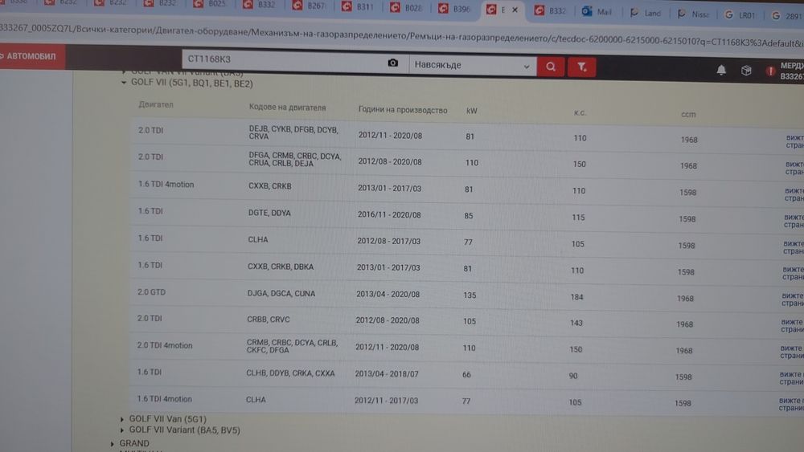Switch to the B396 tab

click(x=455, y=9)
